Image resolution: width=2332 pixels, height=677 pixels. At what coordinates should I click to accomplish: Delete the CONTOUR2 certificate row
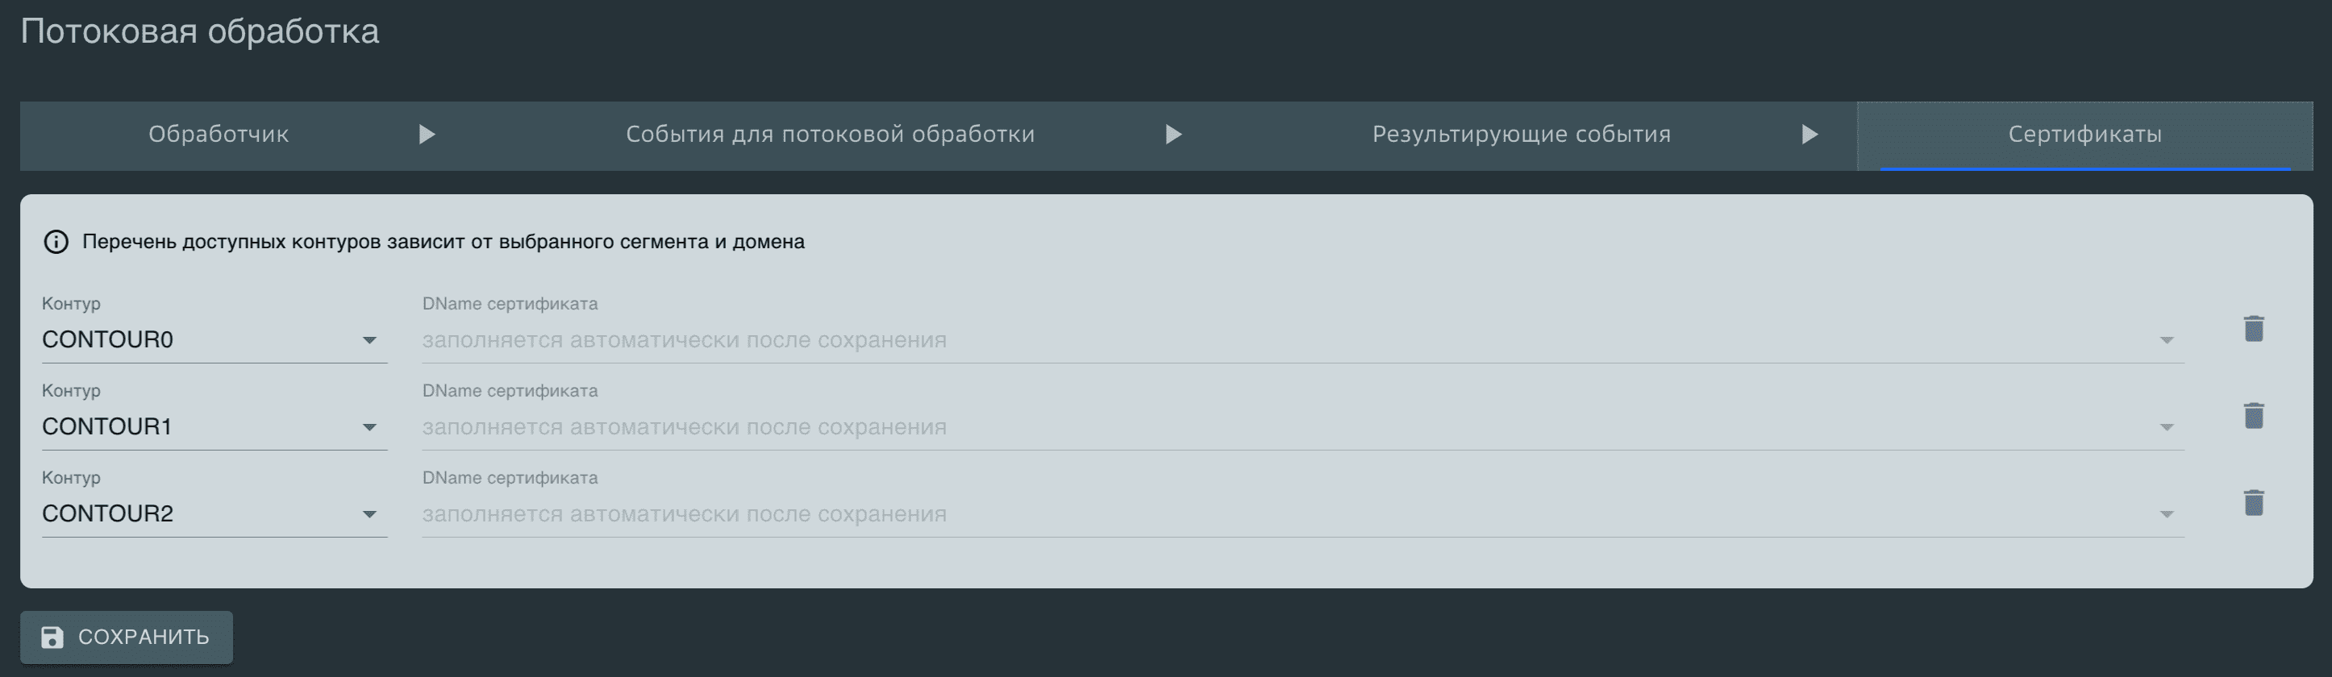(x=2253, y=502)
